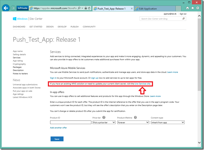Open a new tab with the blank tab button
204x150 pixels.
click(x=178, y=9)
